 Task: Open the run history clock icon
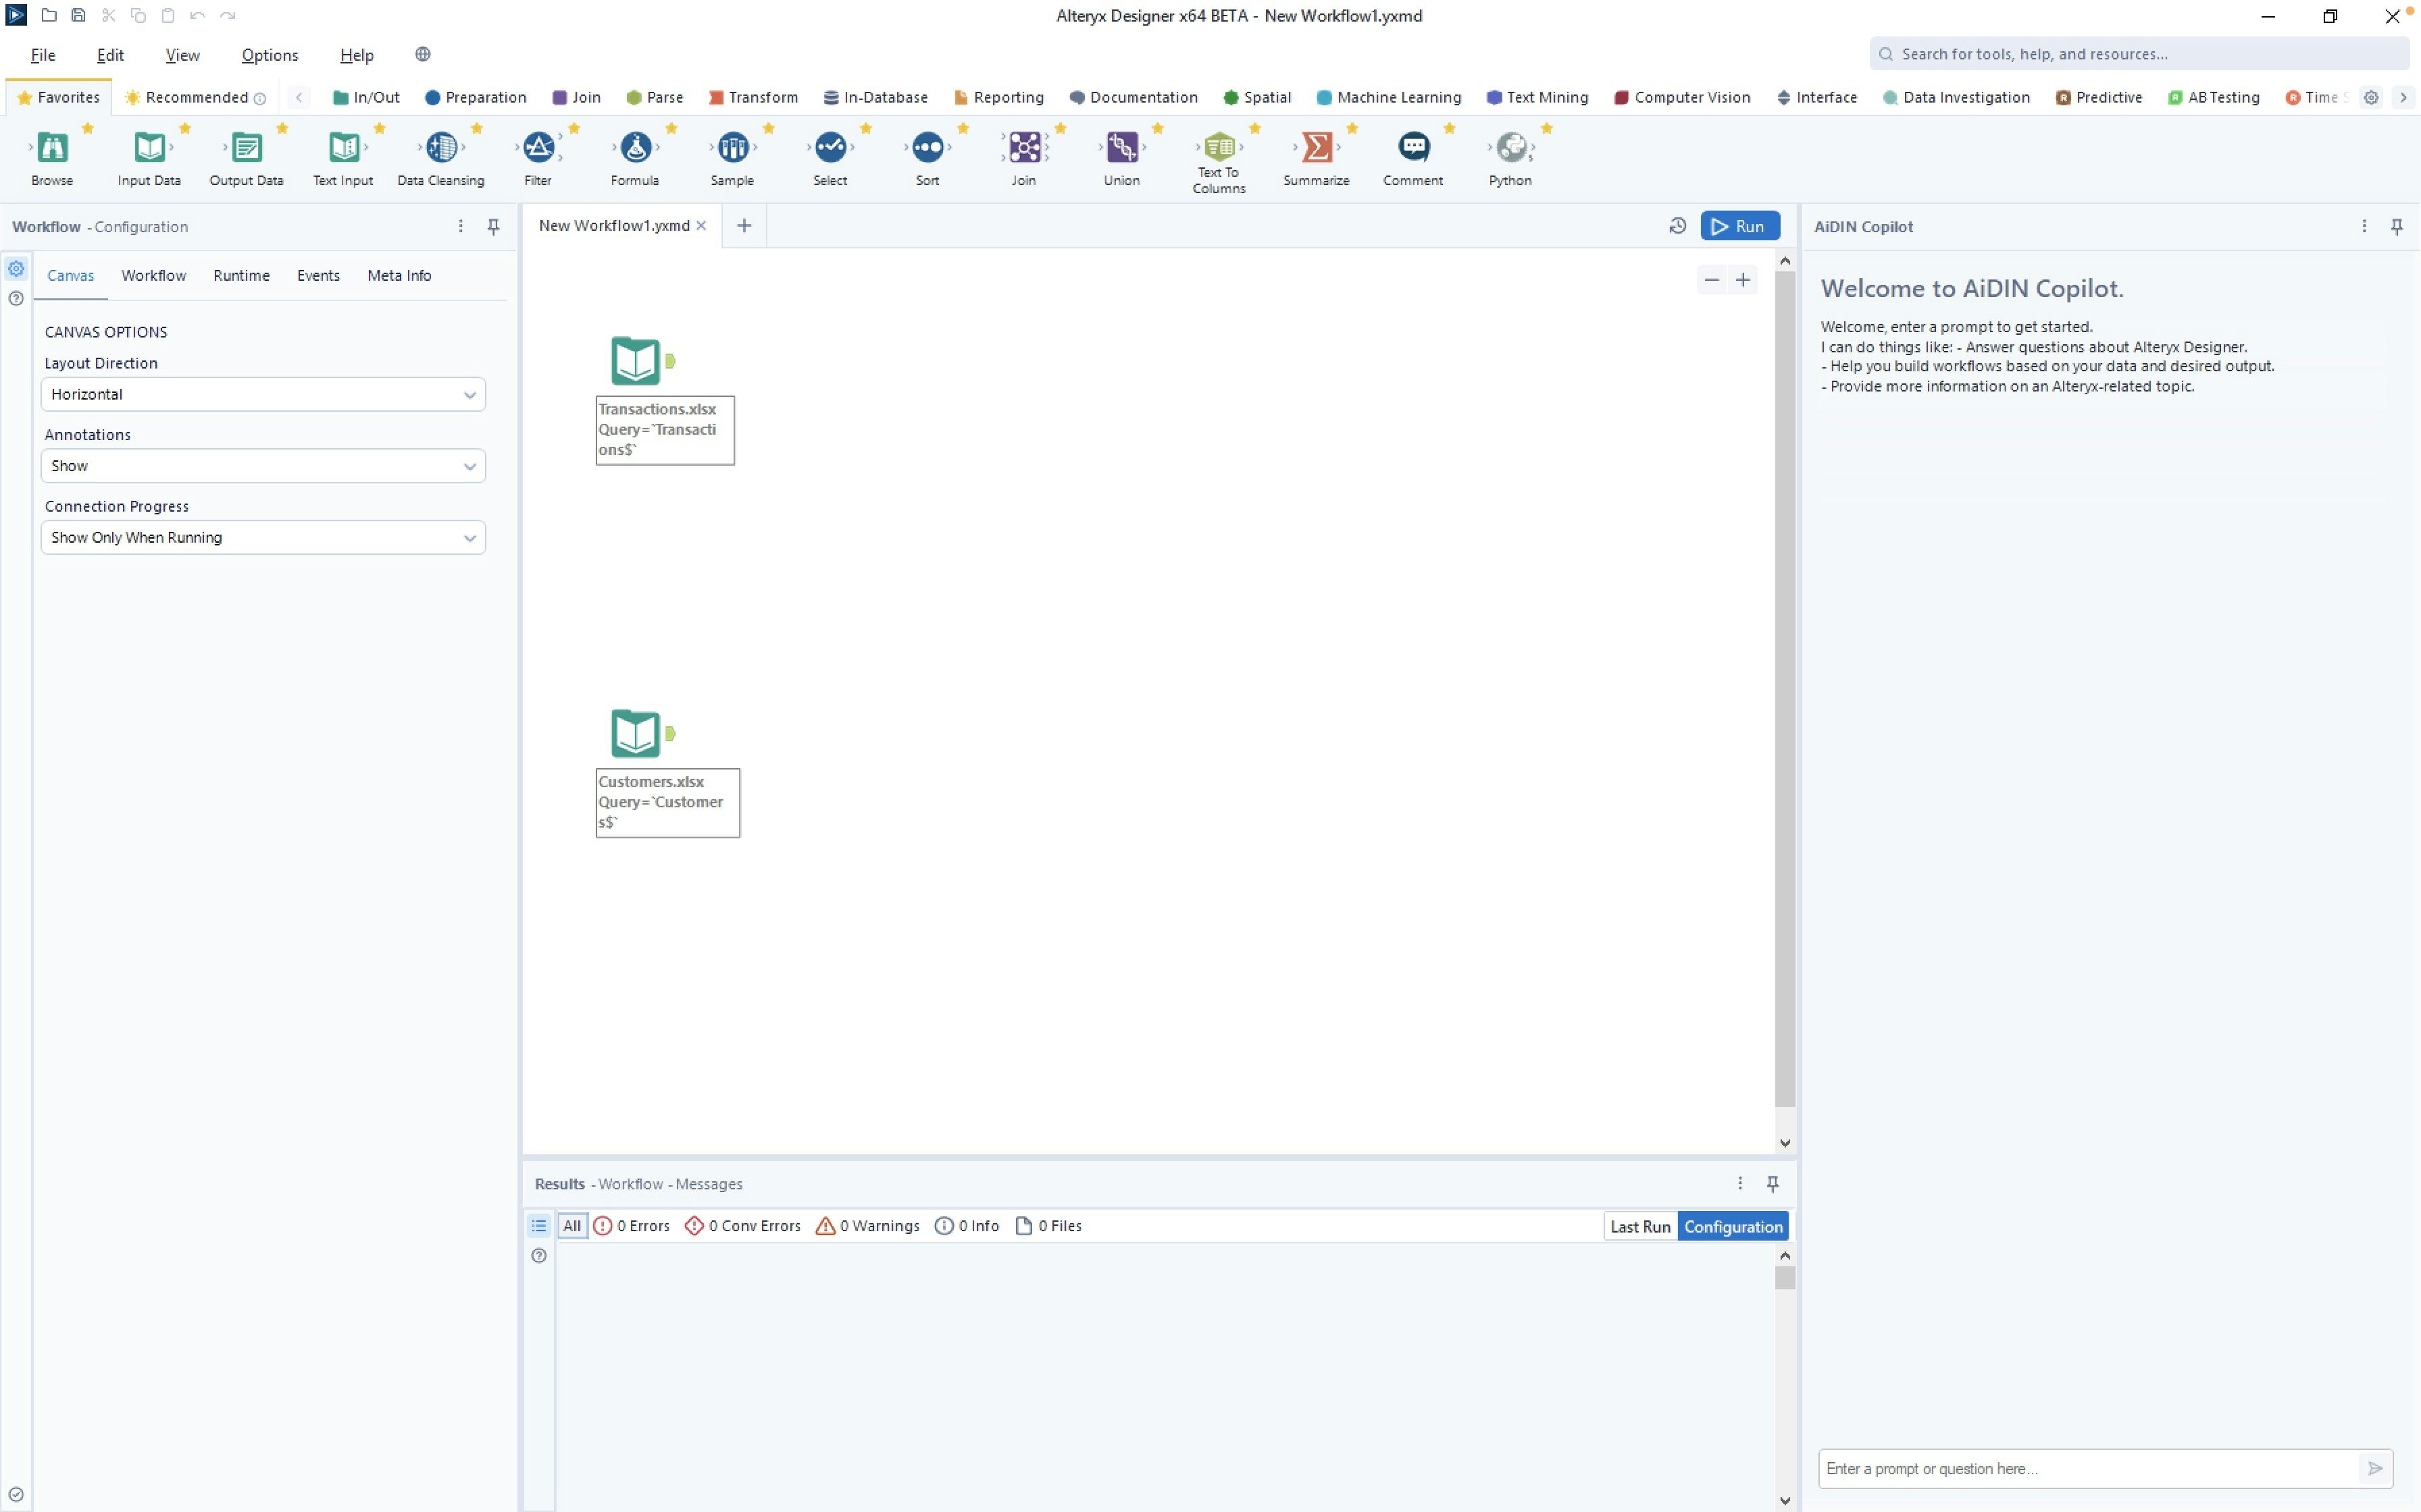(1678, 226)
